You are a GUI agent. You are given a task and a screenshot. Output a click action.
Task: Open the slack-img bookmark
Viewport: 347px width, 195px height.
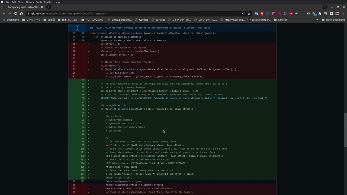point(233,20)
